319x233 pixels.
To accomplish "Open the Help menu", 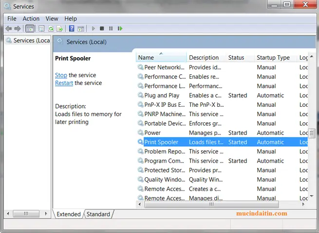I will [x=71, y=18].
